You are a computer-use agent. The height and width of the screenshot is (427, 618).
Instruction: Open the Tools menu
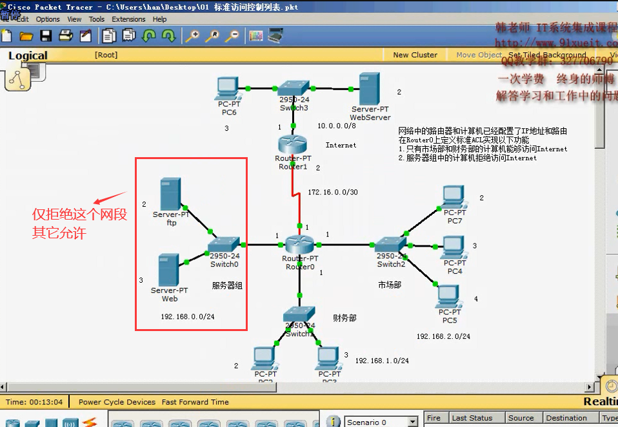pos(97,19)
